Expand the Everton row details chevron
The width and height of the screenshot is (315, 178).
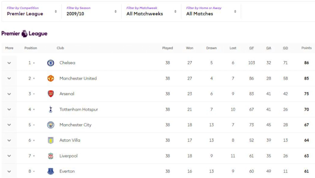coord(9,171)
